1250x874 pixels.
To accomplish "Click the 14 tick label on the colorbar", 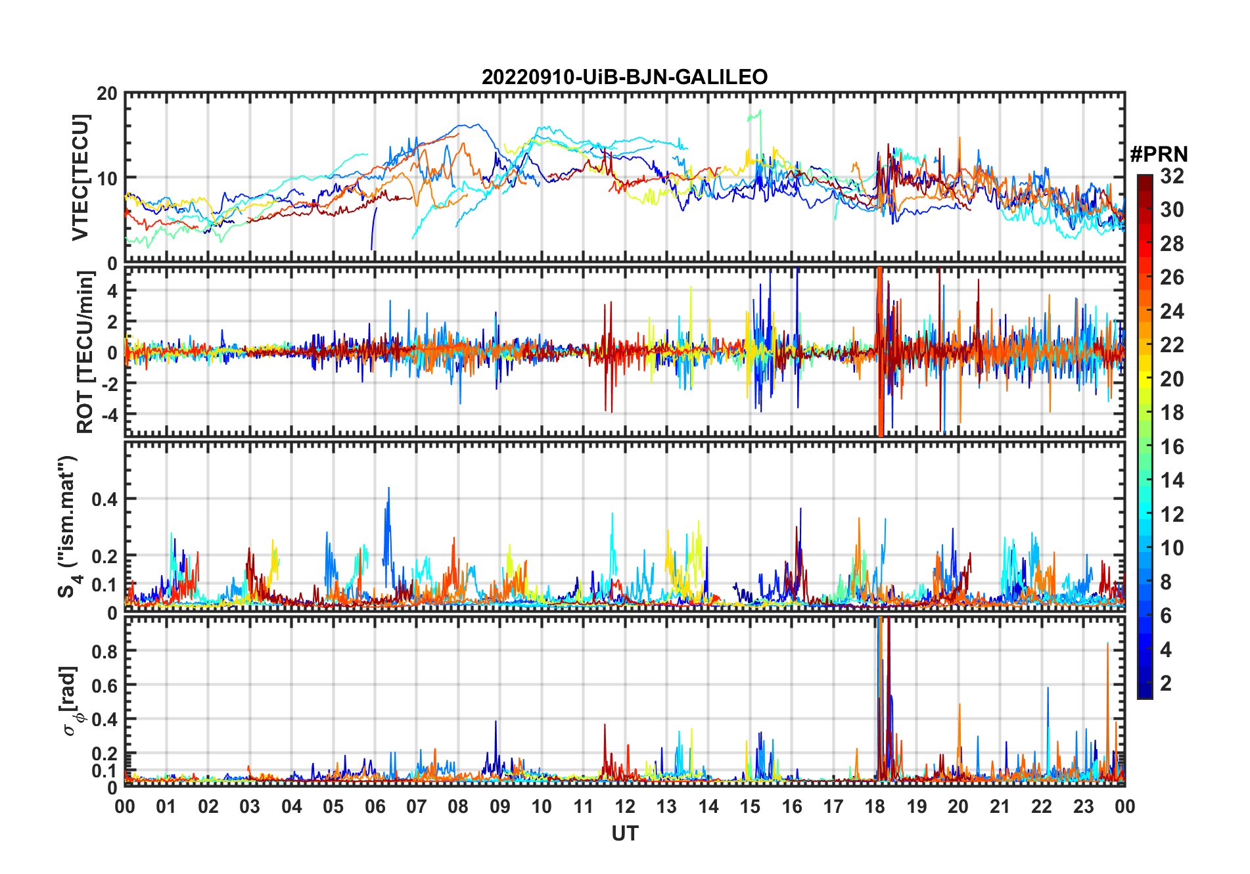I will [1172, 480].
